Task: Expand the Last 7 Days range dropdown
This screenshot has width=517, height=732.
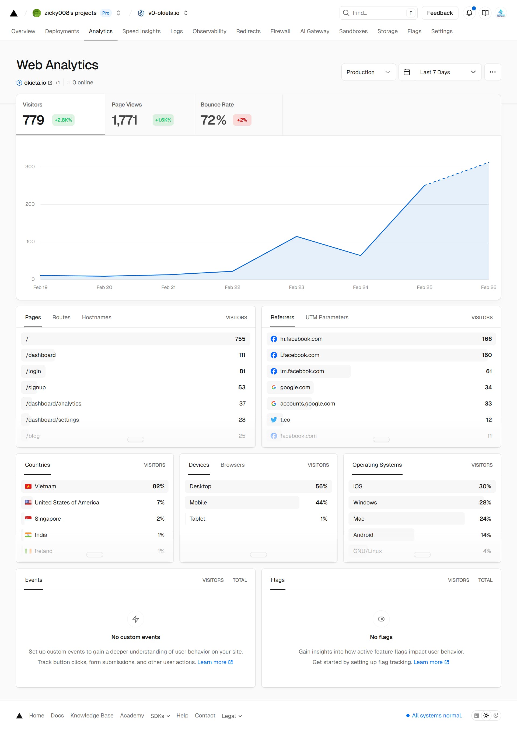Action: (448, 72)
